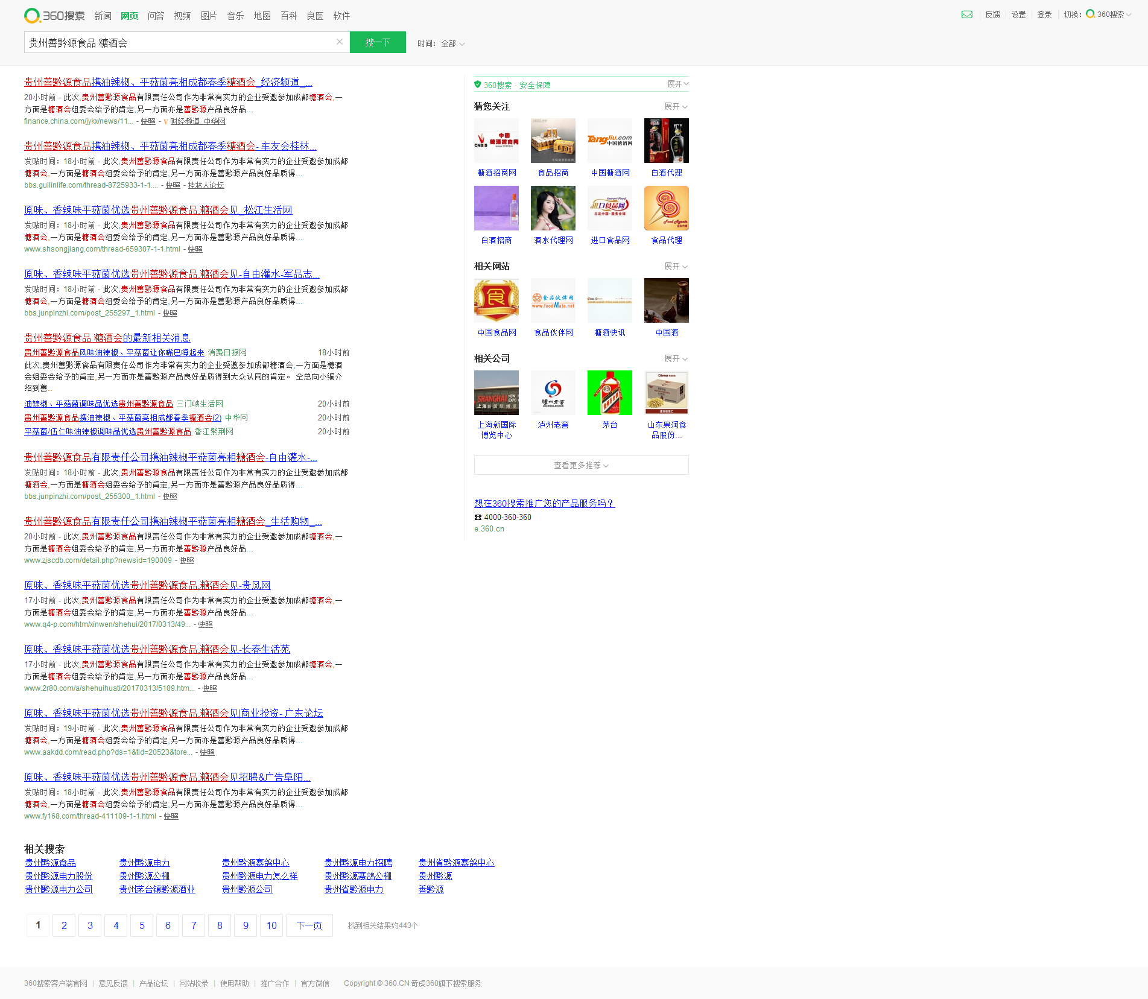Open 官方微信 in the footer
This screenshot has width=1148, height=999.
point(316,983)
